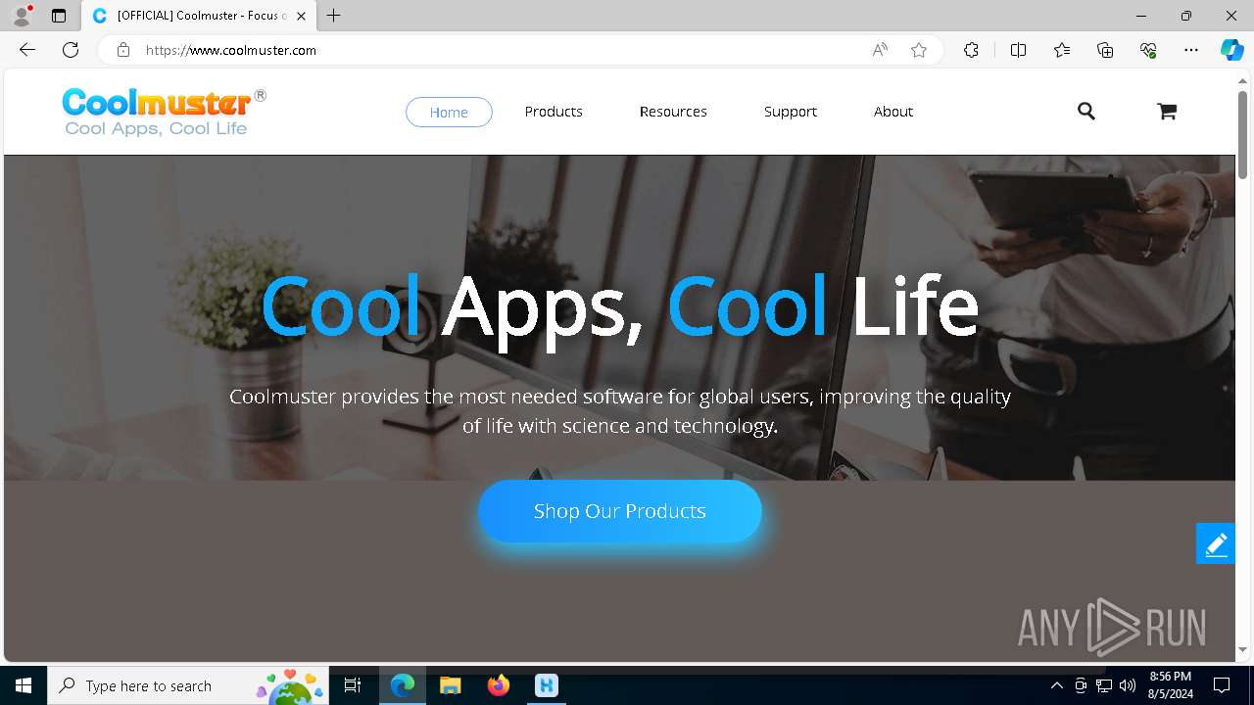1254x705 pixels.
Task: Show hidden system tray icons
Action: coord(1057,685)
